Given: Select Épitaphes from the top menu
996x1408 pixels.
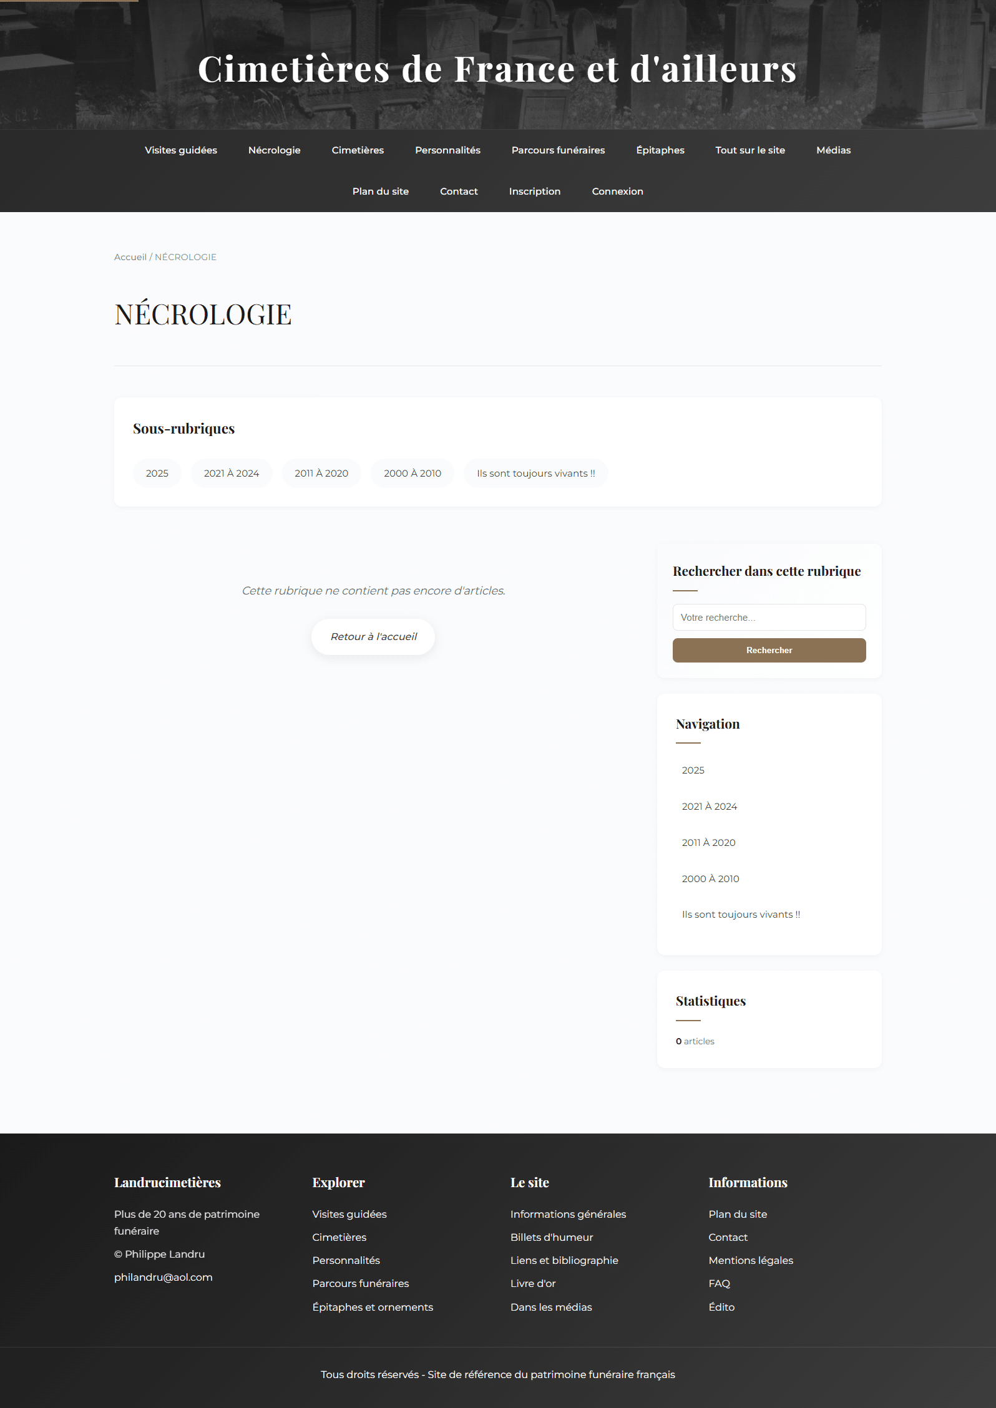Looking at the screenshot, I should (660, 150).
